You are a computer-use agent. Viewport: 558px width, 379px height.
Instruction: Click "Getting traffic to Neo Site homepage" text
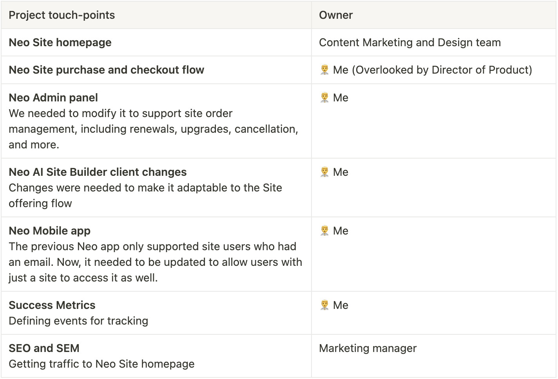click(101, 364)
